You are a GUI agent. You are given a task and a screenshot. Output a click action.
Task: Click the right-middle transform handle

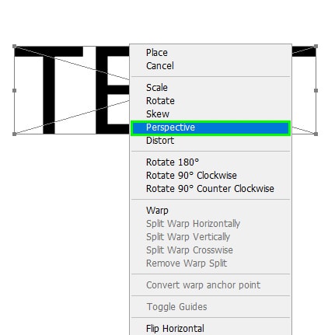point(316,90)
